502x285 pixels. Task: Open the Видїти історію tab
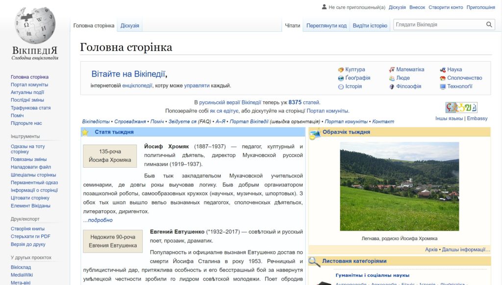(370, 25)
